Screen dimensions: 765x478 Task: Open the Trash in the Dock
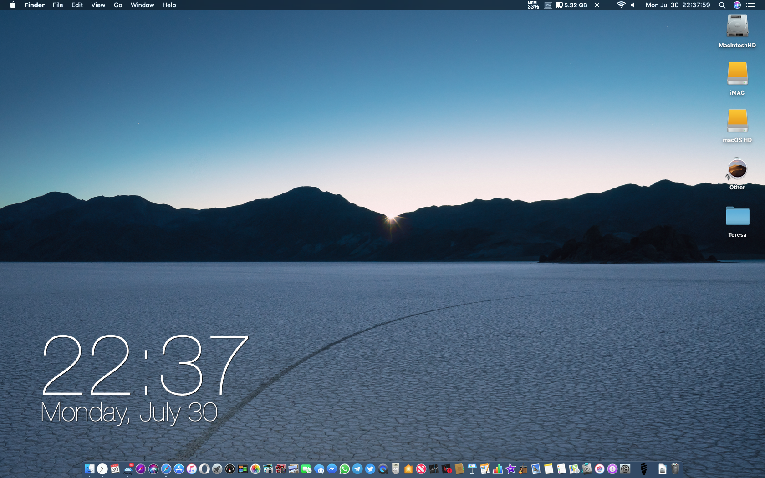(675, 469)
